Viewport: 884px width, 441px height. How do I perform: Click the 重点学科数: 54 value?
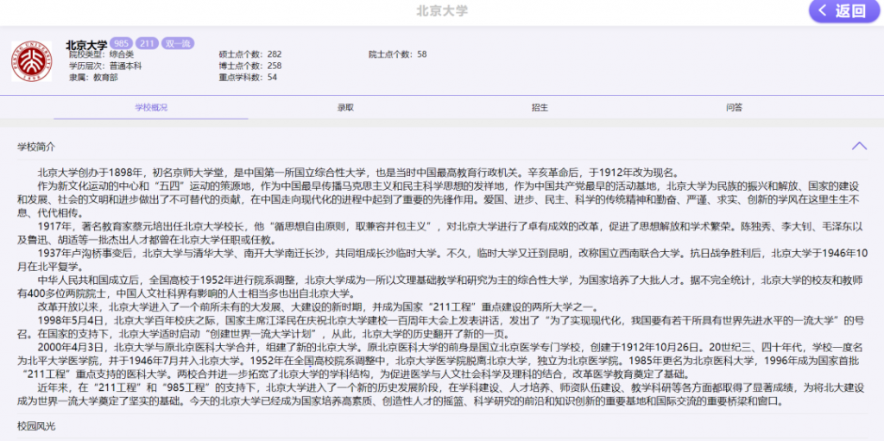248,78
